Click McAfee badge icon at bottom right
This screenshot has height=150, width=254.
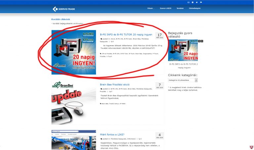(x=251, y=147)
